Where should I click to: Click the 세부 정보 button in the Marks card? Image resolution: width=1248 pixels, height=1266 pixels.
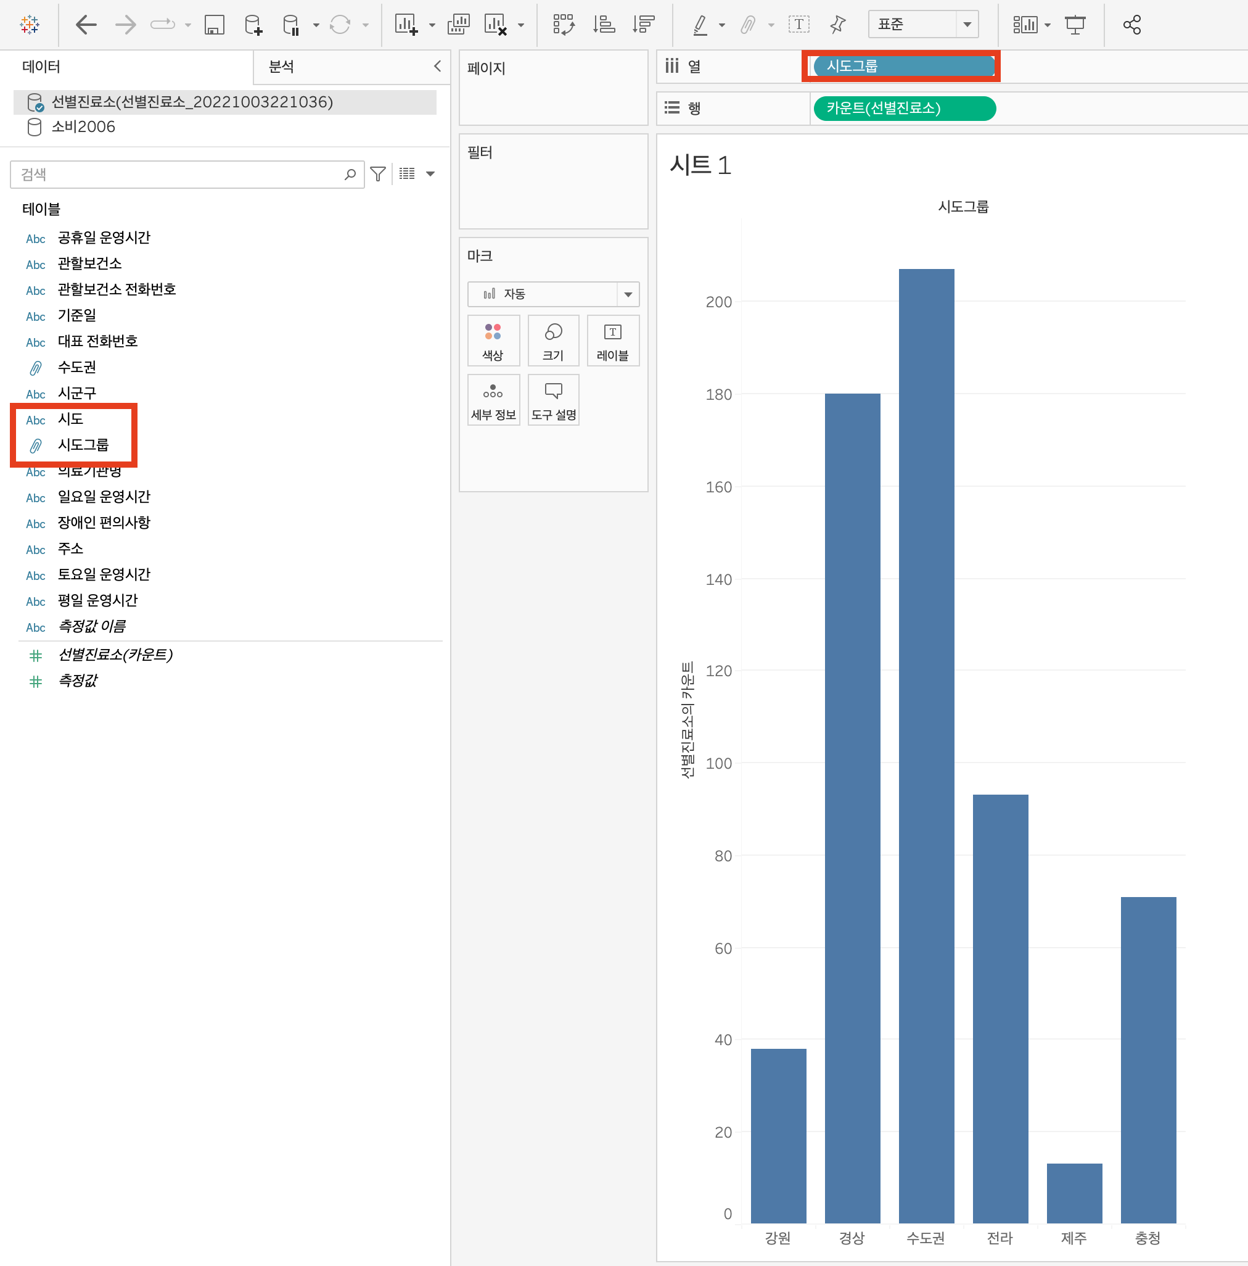(x=494, y=400)
